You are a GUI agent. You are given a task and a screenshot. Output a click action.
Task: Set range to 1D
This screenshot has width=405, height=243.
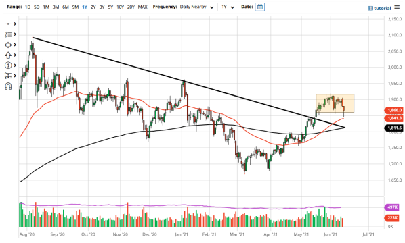pos(28,7)
